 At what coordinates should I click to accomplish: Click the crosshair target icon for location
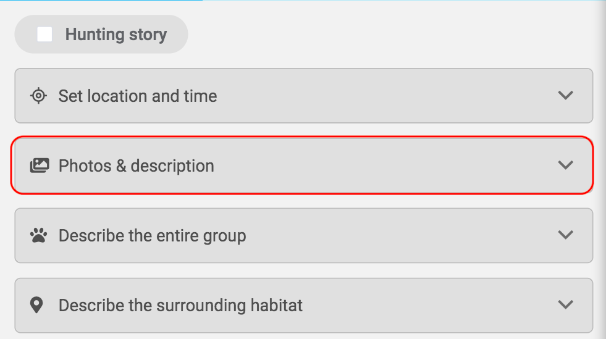click(38, 96)
